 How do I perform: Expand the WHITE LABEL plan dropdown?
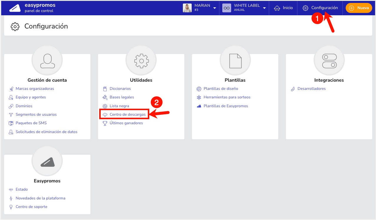point(264,8)
